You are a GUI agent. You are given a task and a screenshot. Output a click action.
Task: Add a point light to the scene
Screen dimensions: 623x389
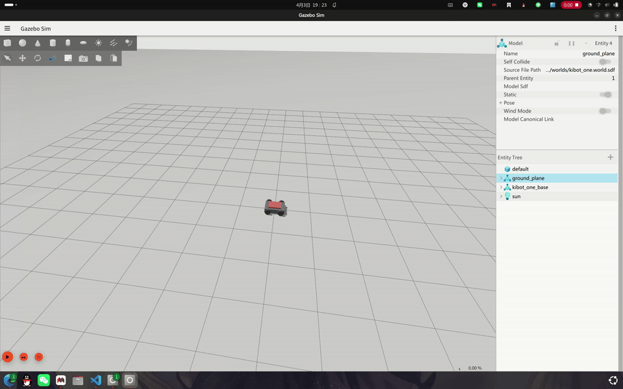click(99, 43)
